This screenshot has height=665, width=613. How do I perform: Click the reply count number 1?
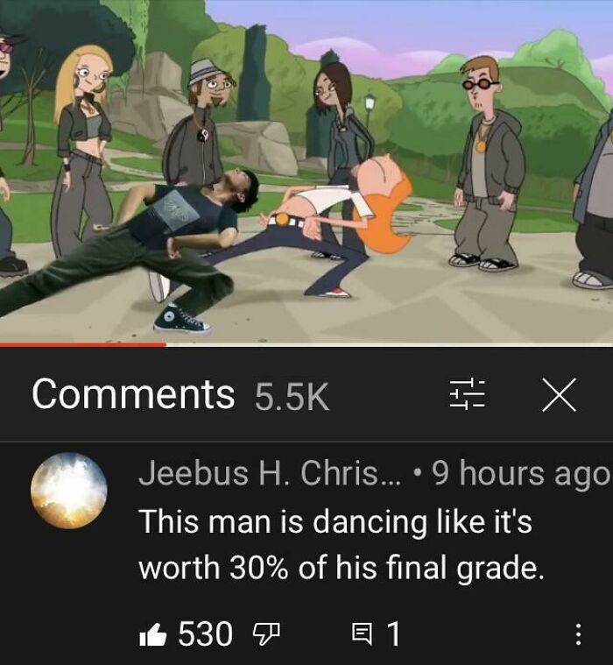(393, 634)
